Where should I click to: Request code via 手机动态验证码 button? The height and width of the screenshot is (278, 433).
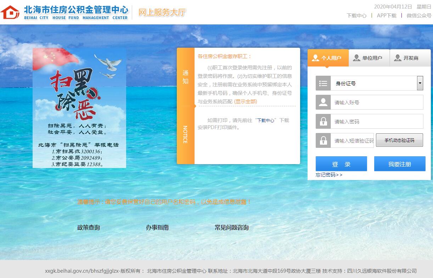coord(399,140)
